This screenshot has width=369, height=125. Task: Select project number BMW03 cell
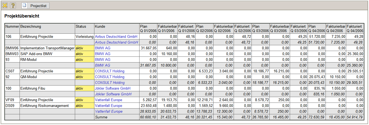(12, 54)
